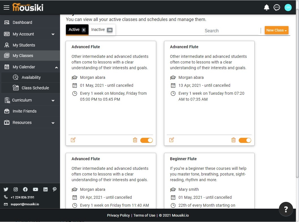The height and width of the screenshot is (222, 299).
Task: Toggle off the 01 May 2021 Advanced Flute class
Action: pos(147,140)
